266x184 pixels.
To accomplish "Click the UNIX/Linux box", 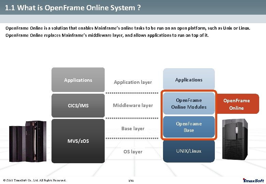I will point(189,151).
